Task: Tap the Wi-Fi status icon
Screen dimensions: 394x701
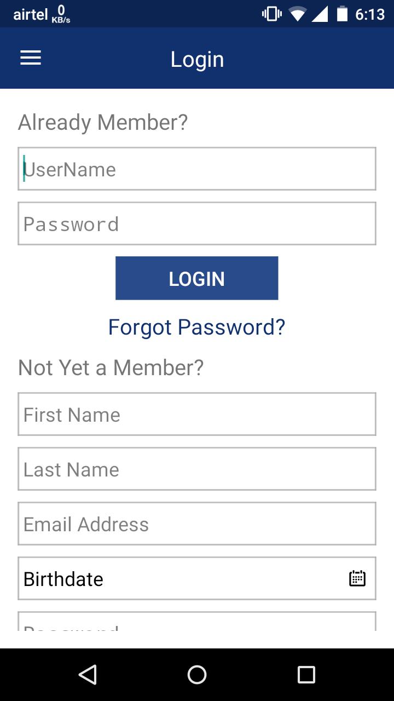Action: pyautogui.click(x=298, y=14)
